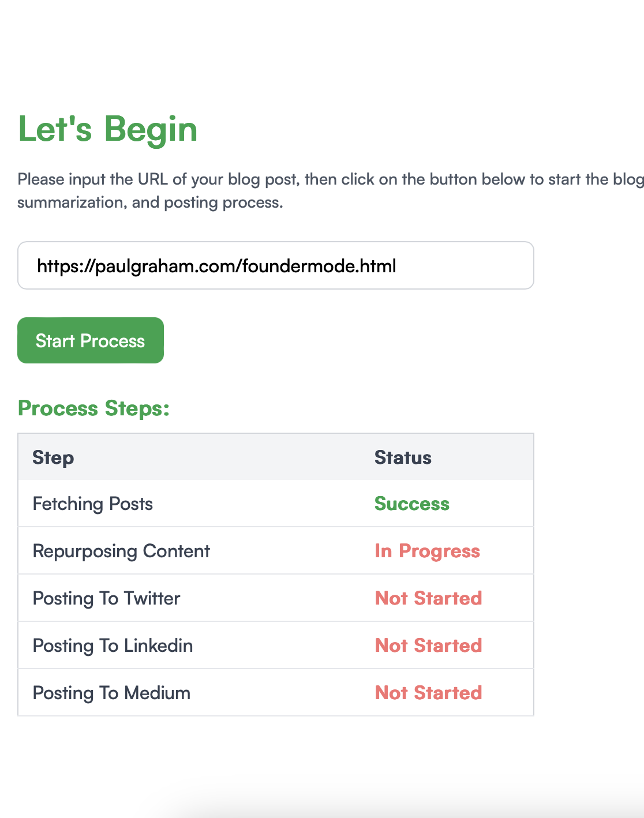Viewport: 644px width, 818px height.
Task: Click the 'In Progress' status label
Action: (427, 551)
